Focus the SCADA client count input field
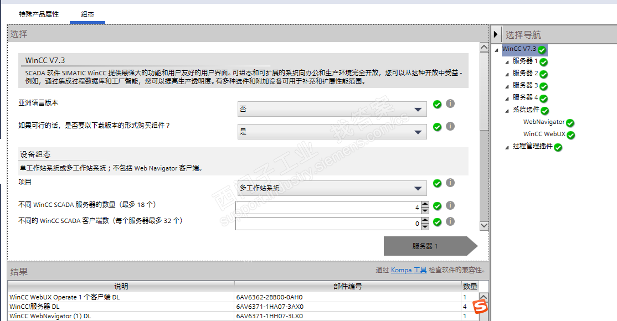617x321 pixels. 328,224
